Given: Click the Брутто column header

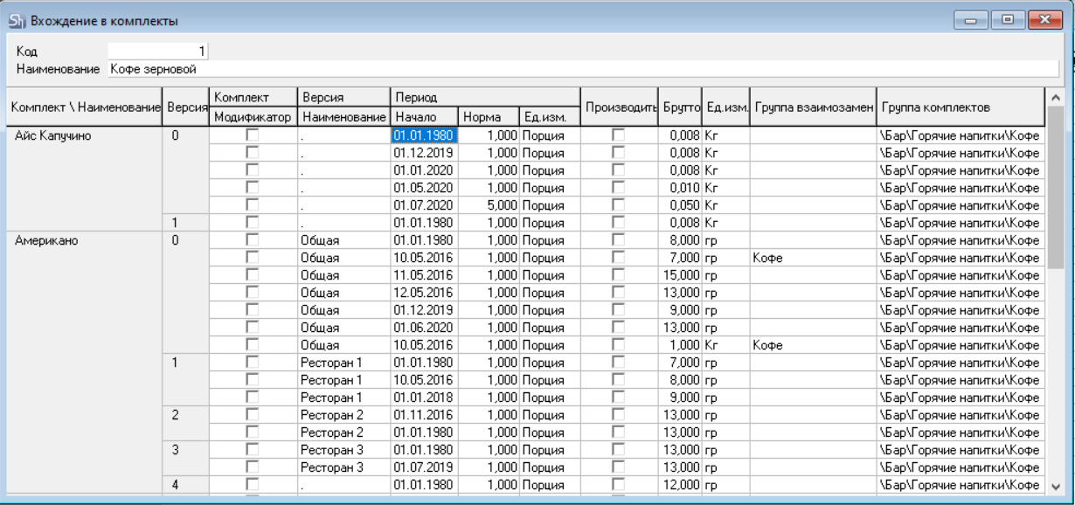Looking at the screenshot, I should [x=680, y=107].
